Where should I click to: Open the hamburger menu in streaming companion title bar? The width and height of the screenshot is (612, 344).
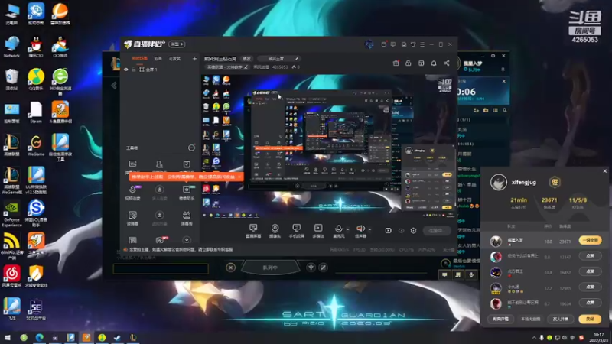click(422, 44)
